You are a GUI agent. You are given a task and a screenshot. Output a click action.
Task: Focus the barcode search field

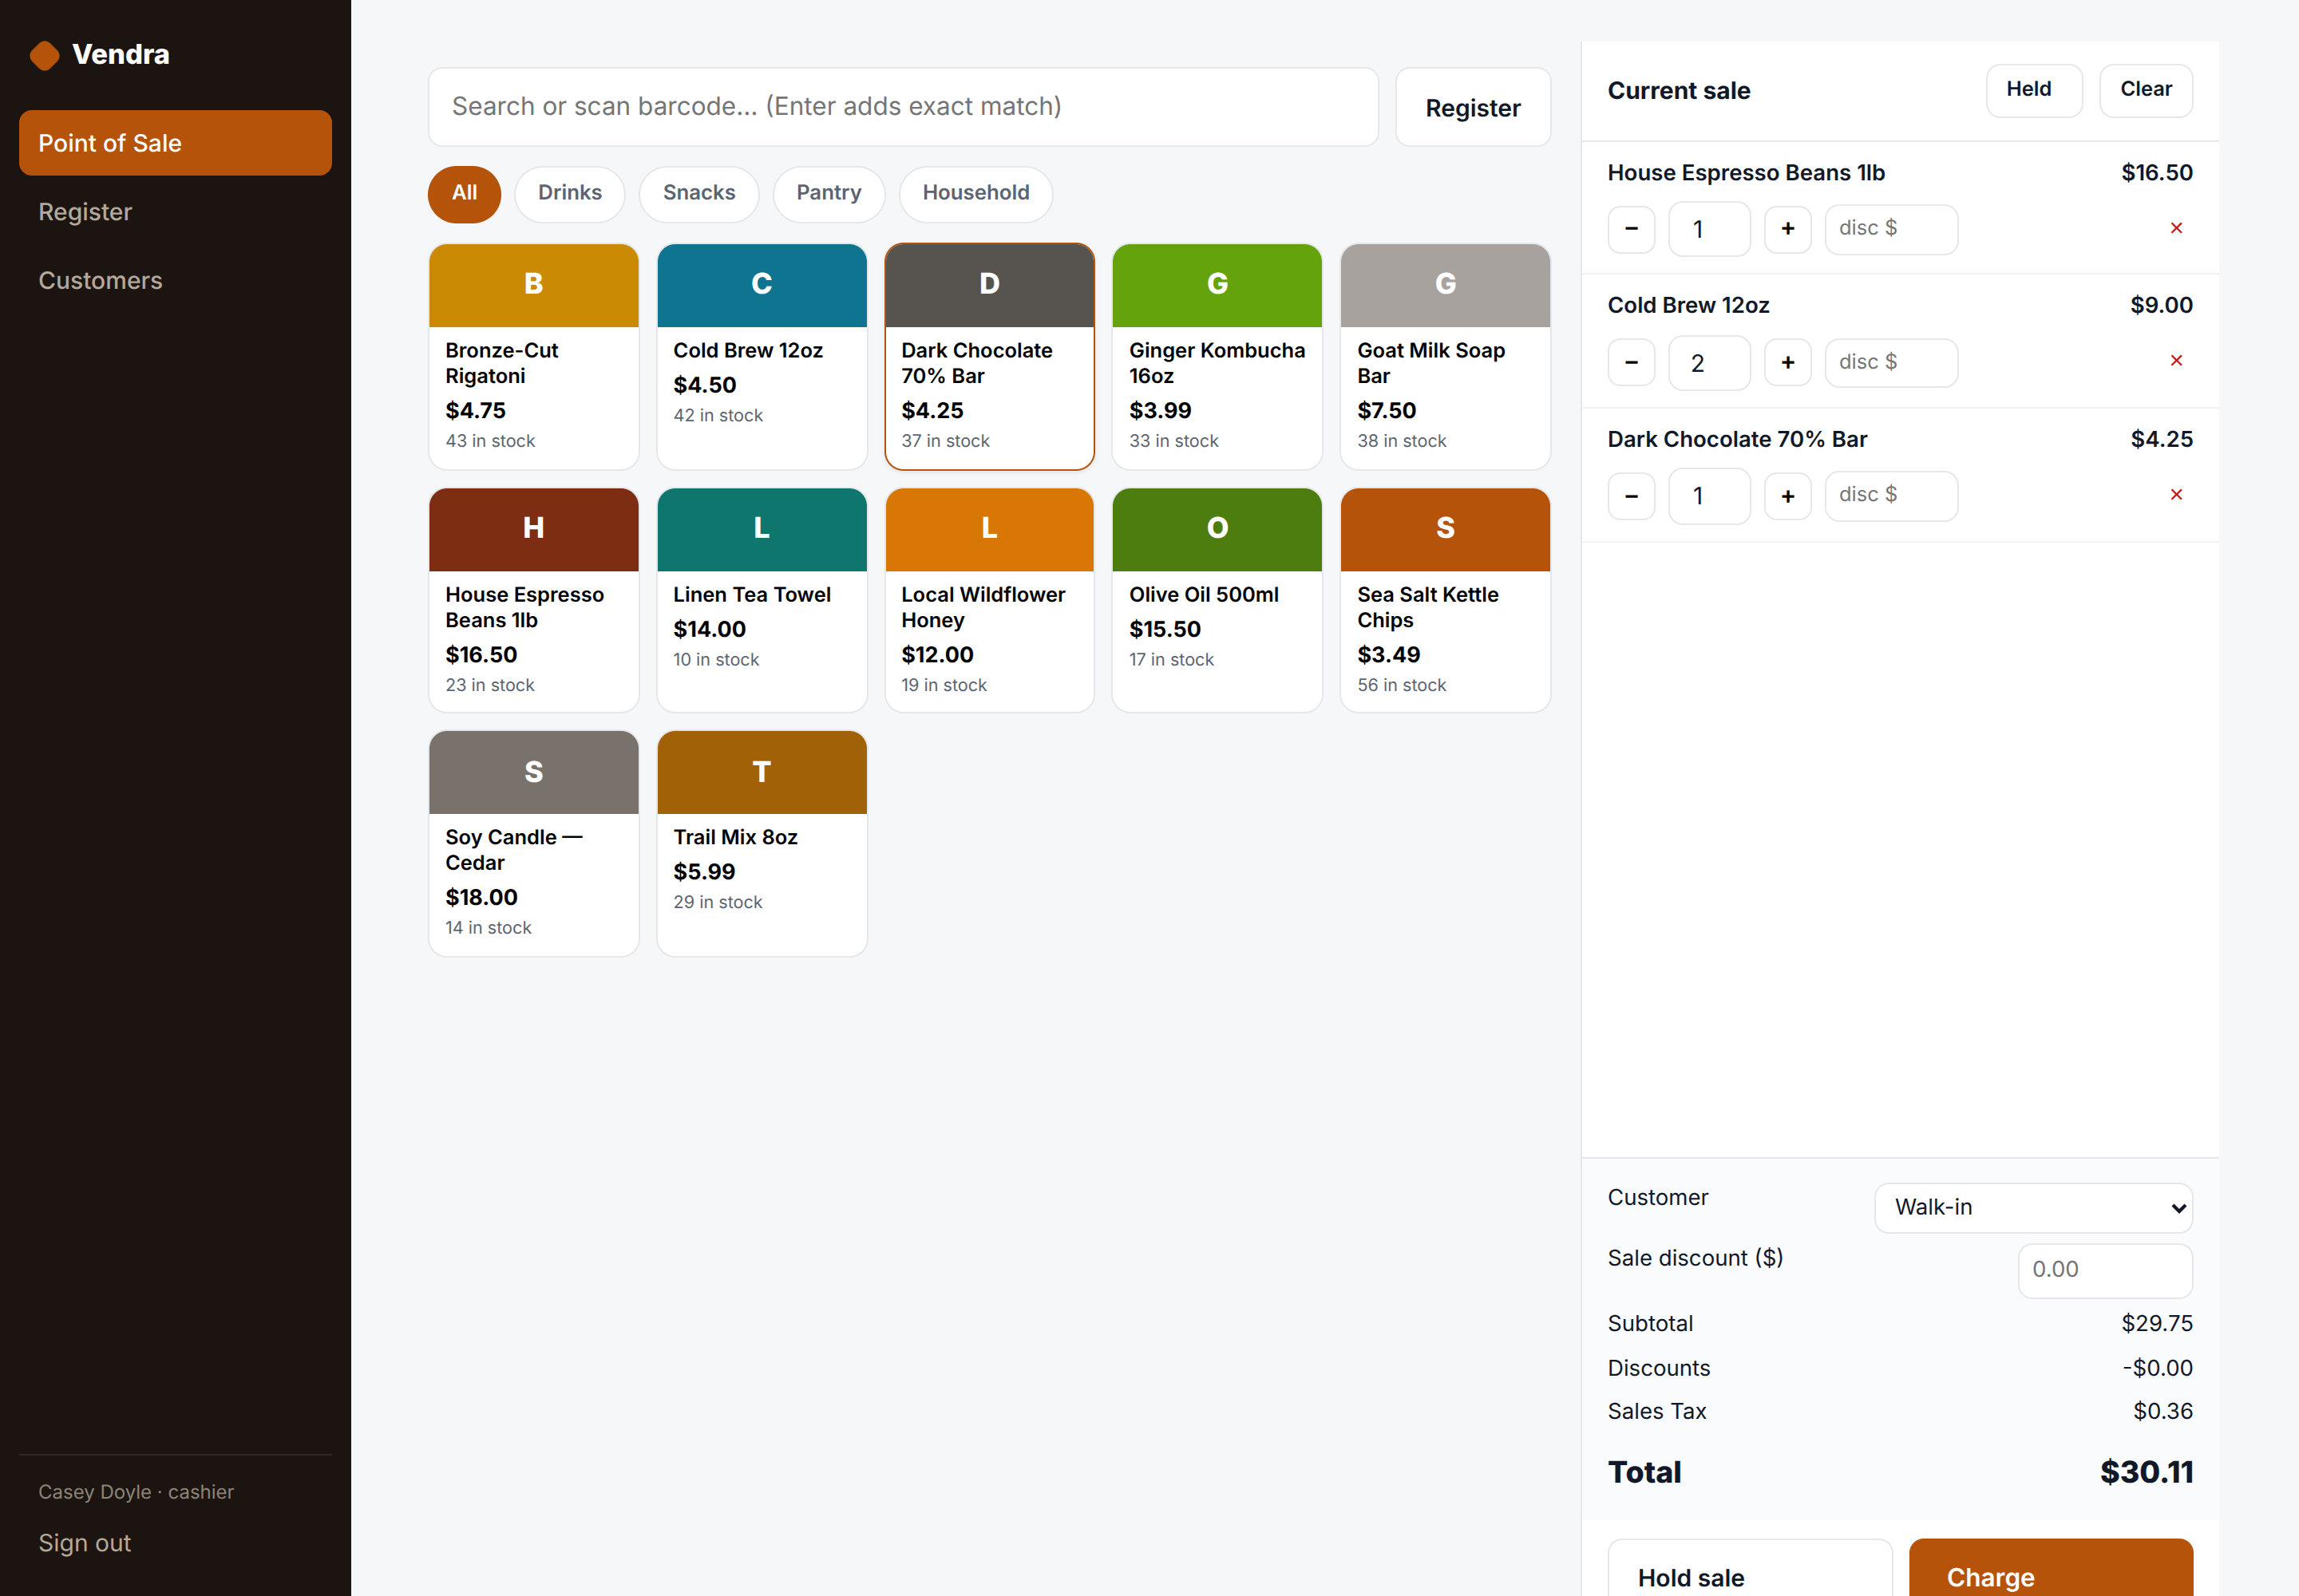click(904, 107)
